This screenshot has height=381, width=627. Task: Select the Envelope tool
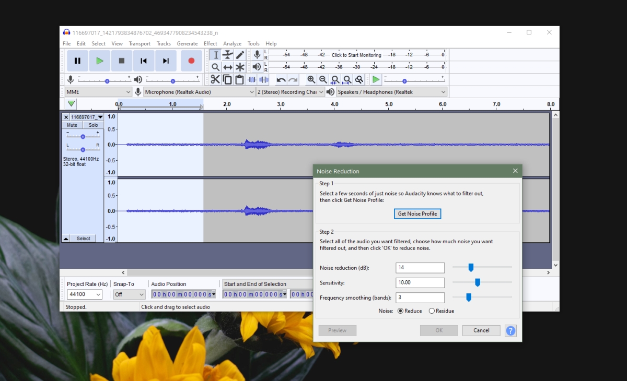point(227,54)
